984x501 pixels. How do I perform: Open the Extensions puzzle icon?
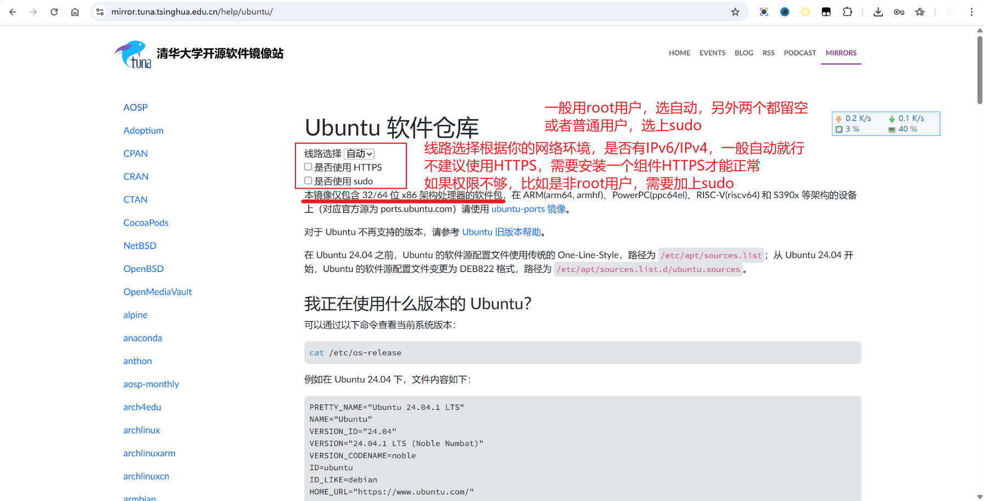(848, 12)
